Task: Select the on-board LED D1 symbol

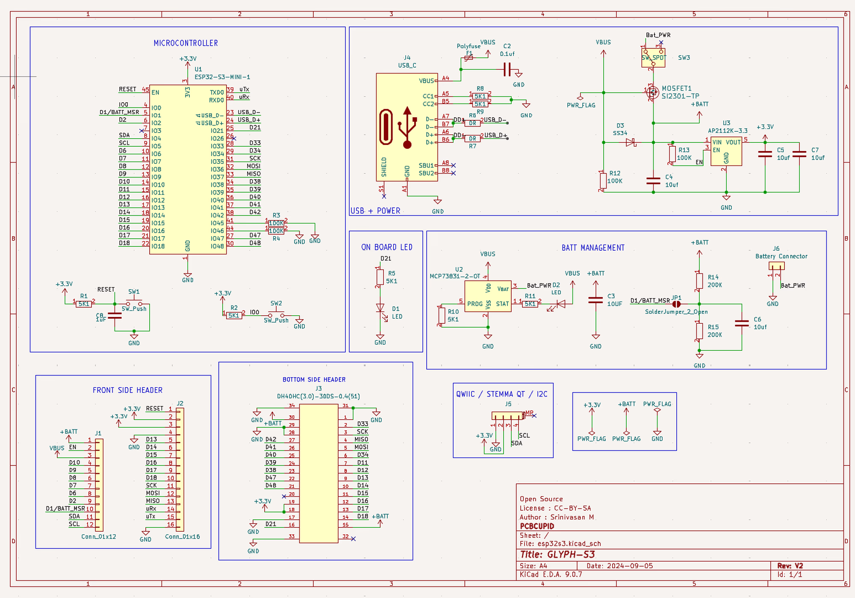Action: coord(380,309)
